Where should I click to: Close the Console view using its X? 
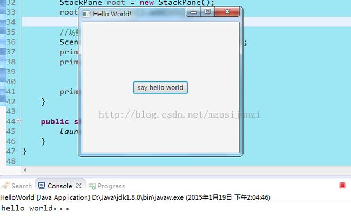[78, 186]
